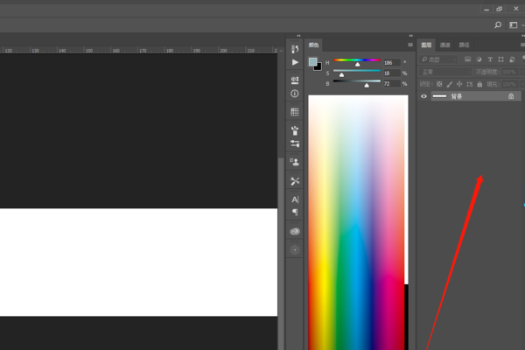Click the black strip beside color spectrum
This screenshot has height=350, width=525.
(x=406, y=317)
